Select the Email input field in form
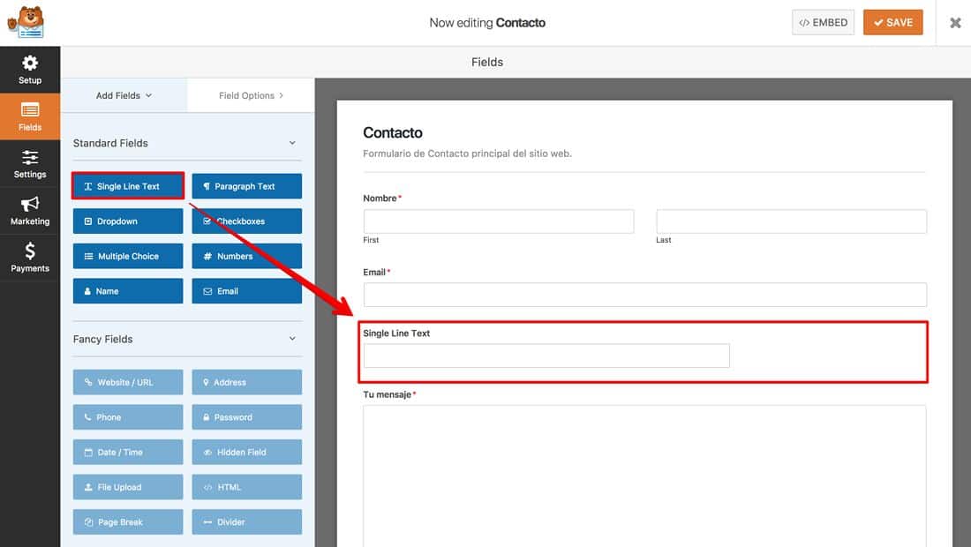The image size is (971, 547). 644,295
